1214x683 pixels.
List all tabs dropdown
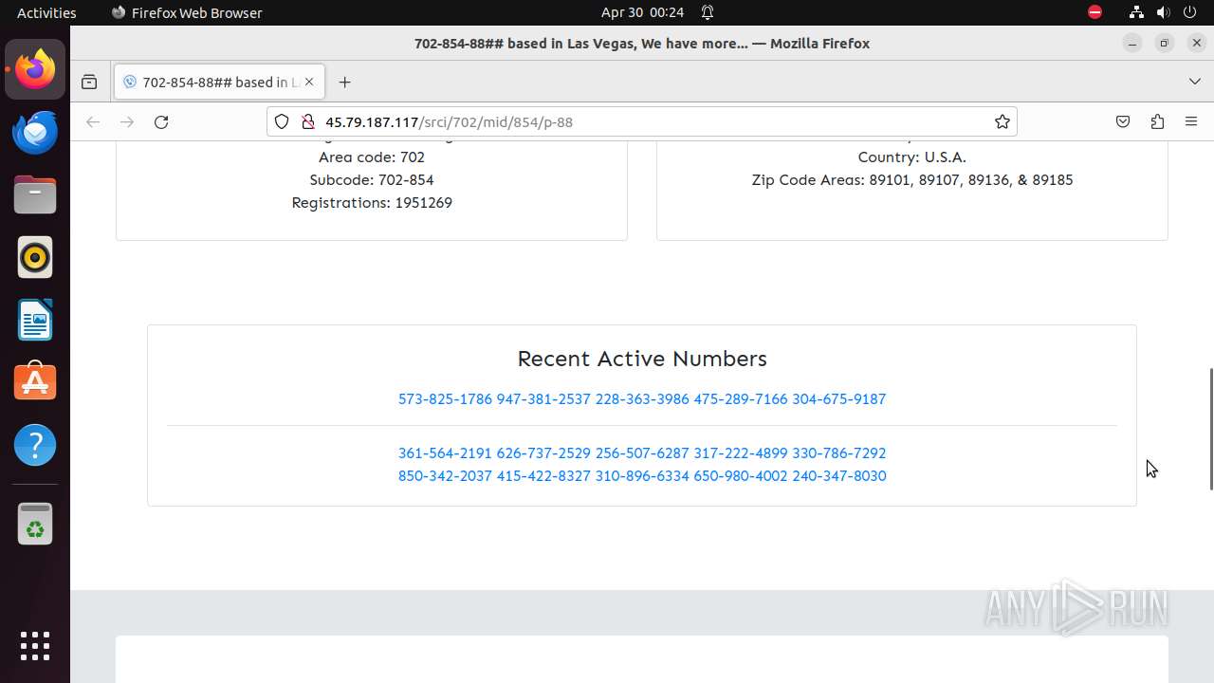tap(1194, 82)
